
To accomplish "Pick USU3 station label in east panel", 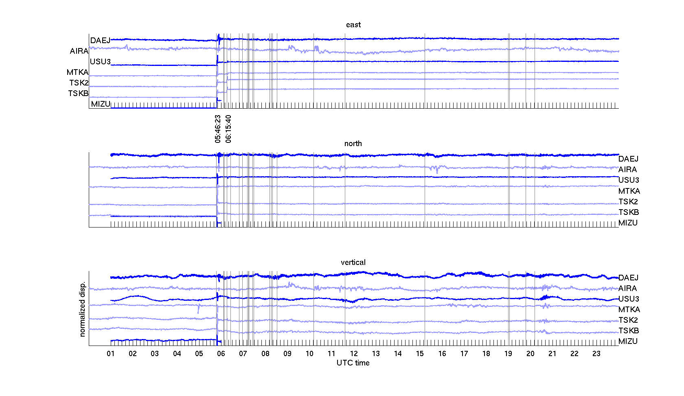I will pyautogui.click(x=100, y=61).
